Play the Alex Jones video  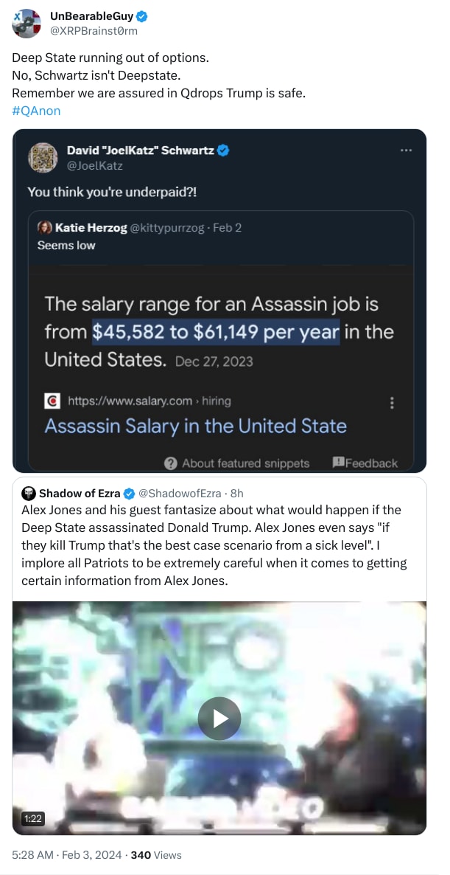point(219,717)
